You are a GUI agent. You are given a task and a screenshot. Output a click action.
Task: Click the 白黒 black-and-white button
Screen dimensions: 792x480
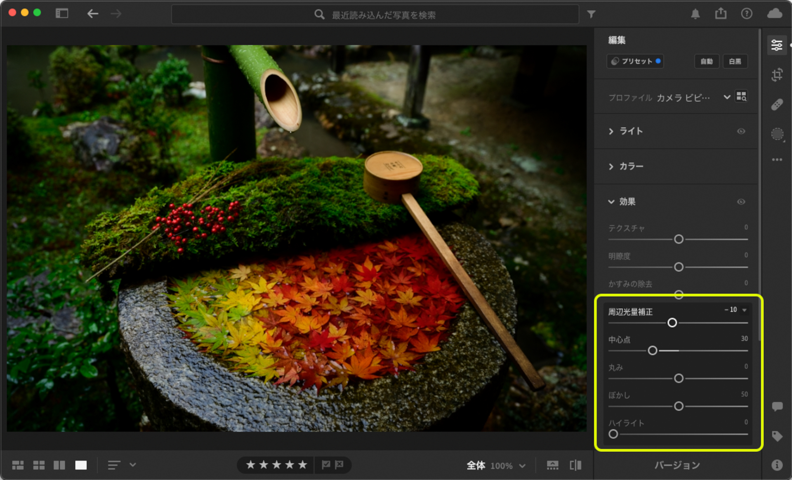click(x=735, y=61)
